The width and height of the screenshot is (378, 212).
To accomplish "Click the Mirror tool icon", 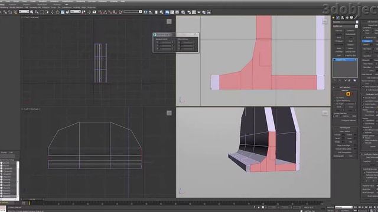I will coord(145,12).
